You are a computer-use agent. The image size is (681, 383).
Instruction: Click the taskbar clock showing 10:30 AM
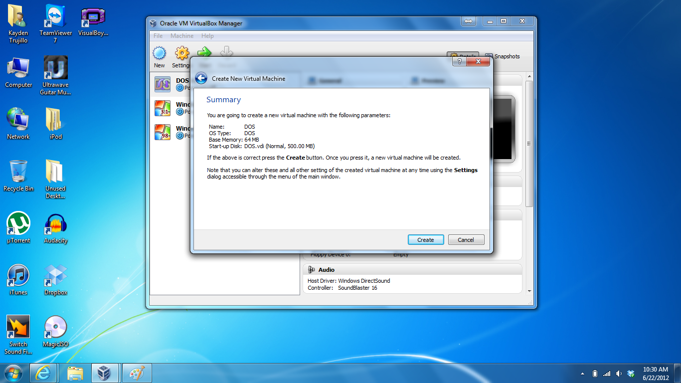tap(656, 374)
